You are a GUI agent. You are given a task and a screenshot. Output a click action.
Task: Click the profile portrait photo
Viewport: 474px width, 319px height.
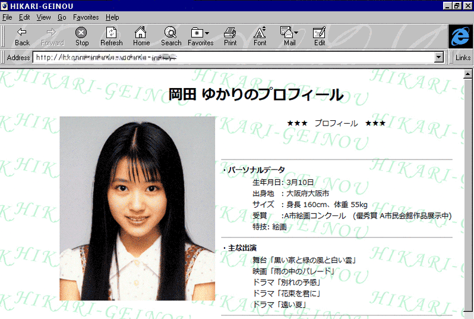(x=137, y=208)
